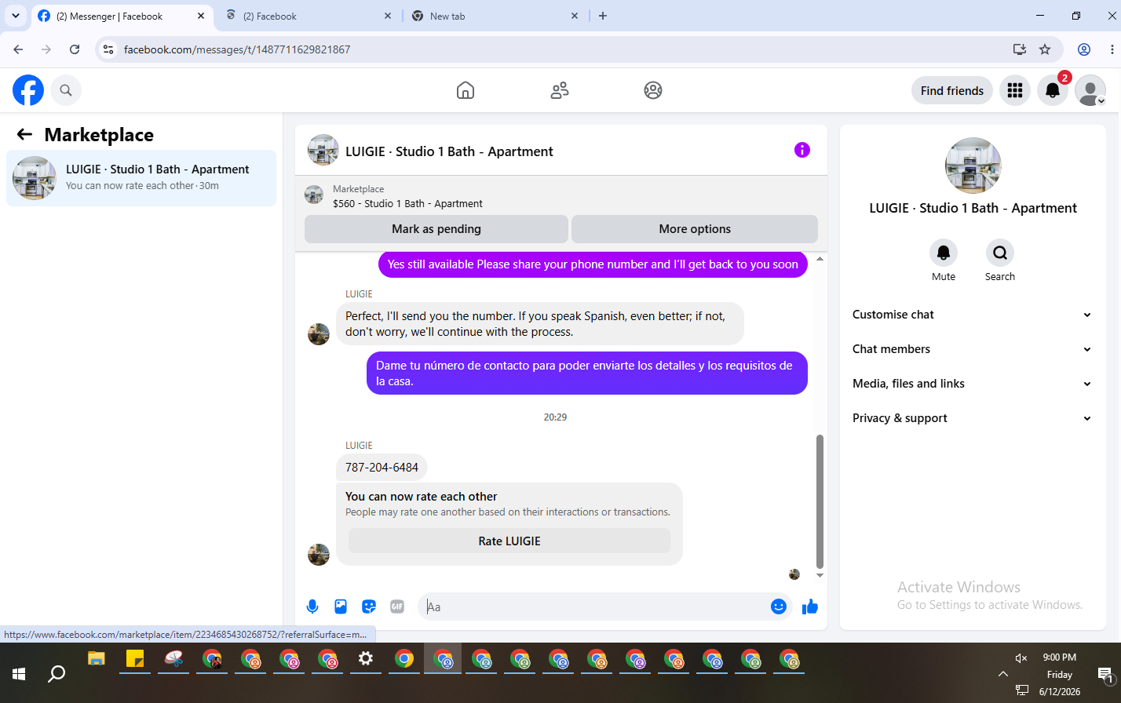Open the third top navigation icon next to Friends

tap(653, 90)
